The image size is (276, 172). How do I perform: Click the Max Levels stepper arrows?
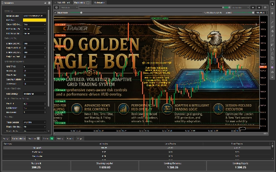[45, 112]
